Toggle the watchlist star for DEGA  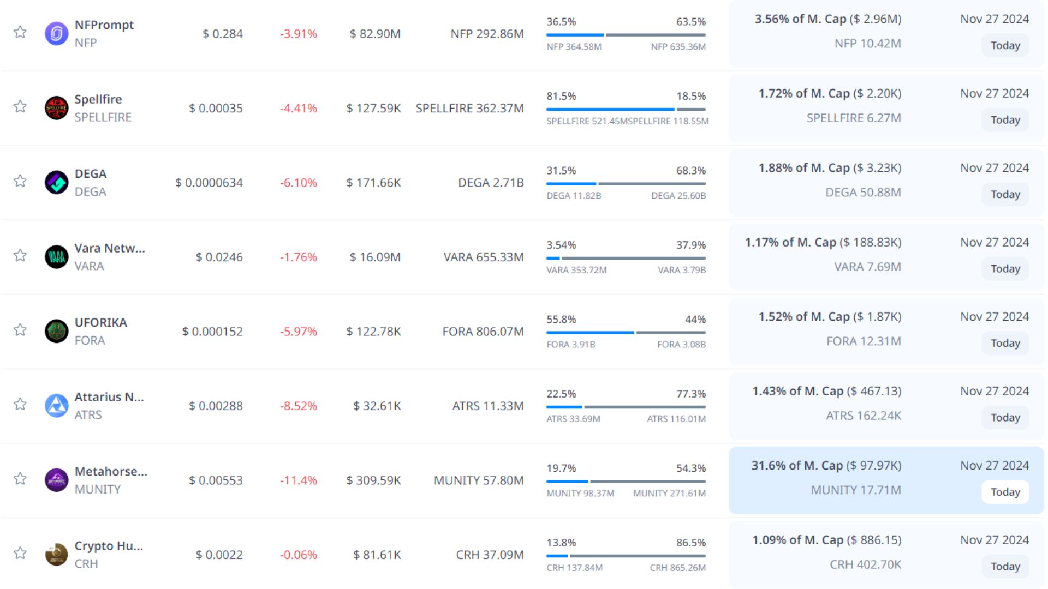click(20, 181)
